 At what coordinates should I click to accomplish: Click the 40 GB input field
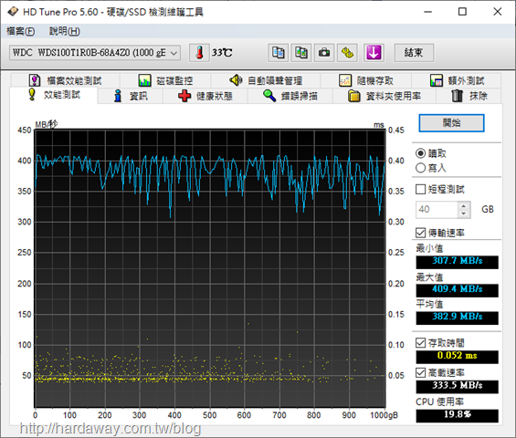point(437,210)
